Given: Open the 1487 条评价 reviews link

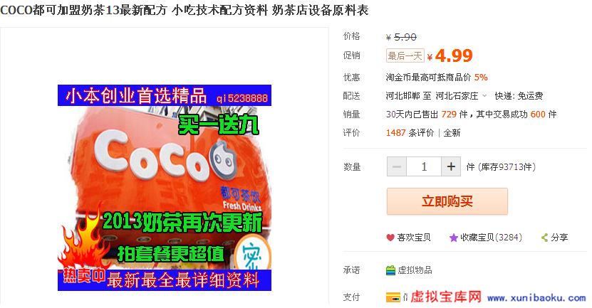Looking at the screenshot, I should click(410, 133).
